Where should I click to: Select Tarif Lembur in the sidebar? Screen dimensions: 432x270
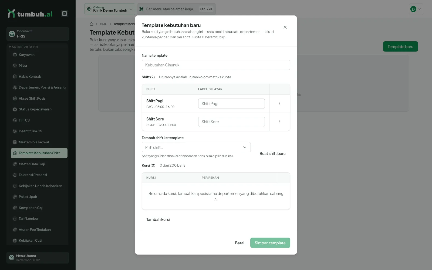coord(39,219)
